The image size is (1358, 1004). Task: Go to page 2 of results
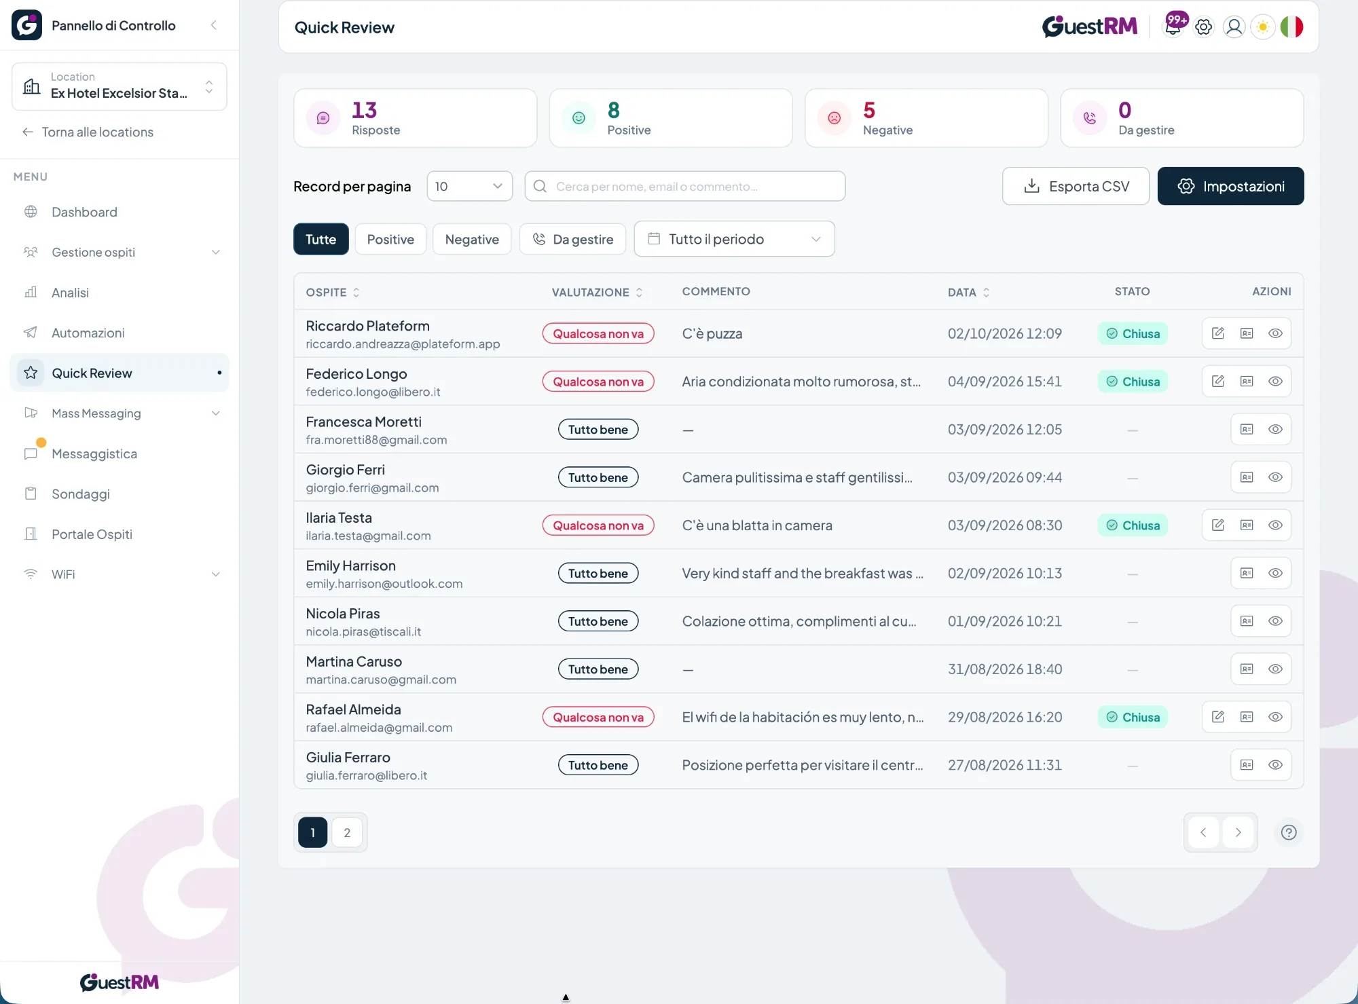347,832
